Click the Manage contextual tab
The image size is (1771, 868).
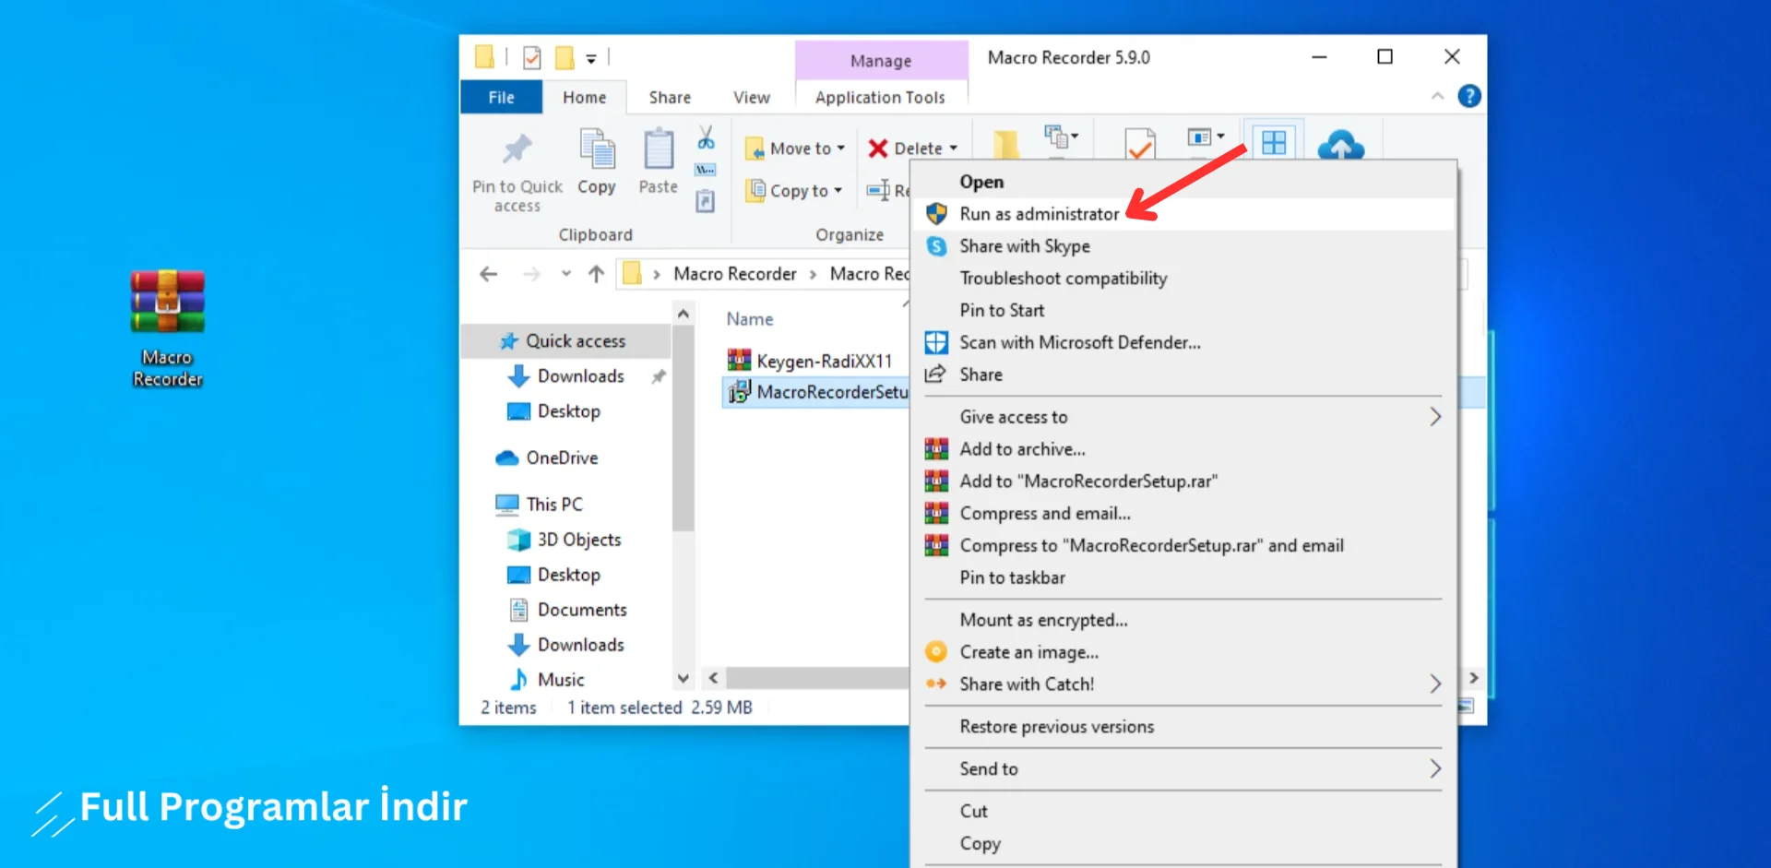coord(881,61)
